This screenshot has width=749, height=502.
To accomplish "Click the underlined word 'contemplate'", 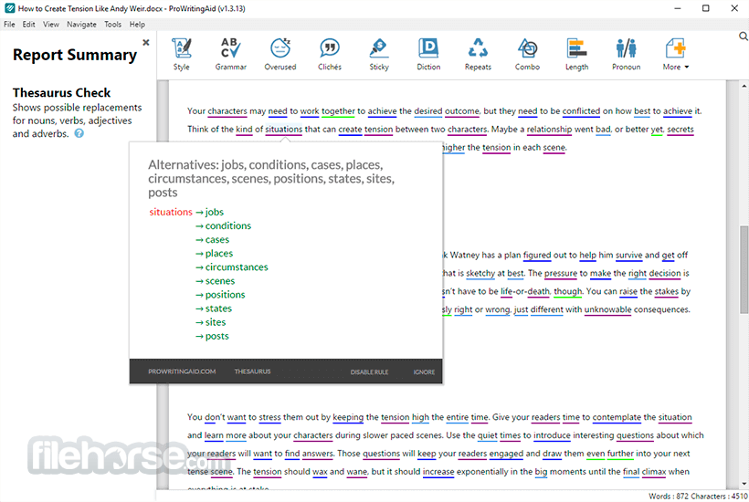I will pyautogui.click(x=617, y=417).
